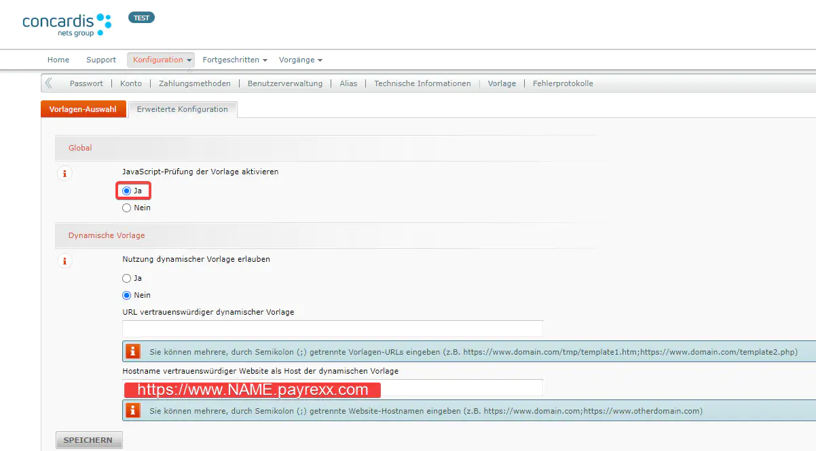Select Nein for JavaScript-Prüfung
Screen dimensions: 816x451
pyautogui.click(x=127, y=208)
